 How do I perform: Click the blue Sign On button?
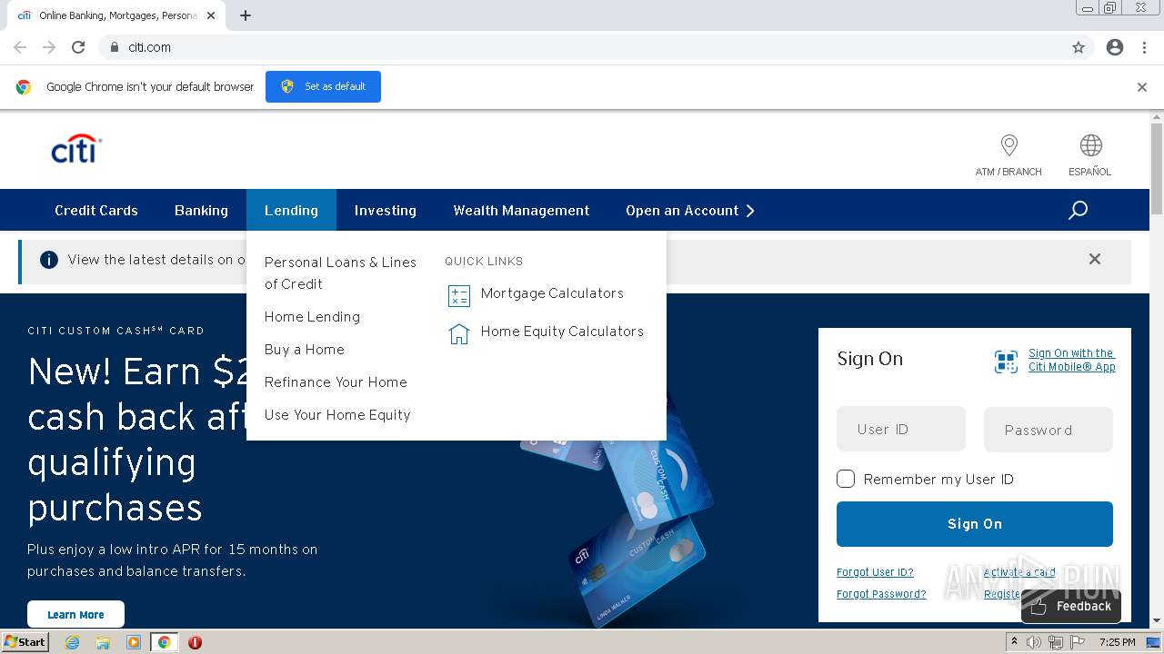tap(975, 524)
